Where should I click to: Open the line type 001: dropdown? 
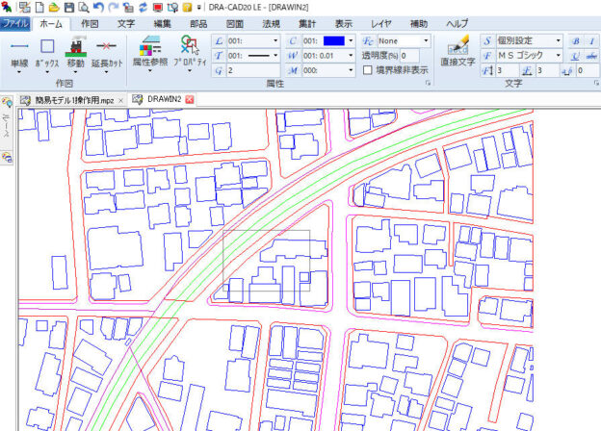pyautogui.click(x=275, y=56)
